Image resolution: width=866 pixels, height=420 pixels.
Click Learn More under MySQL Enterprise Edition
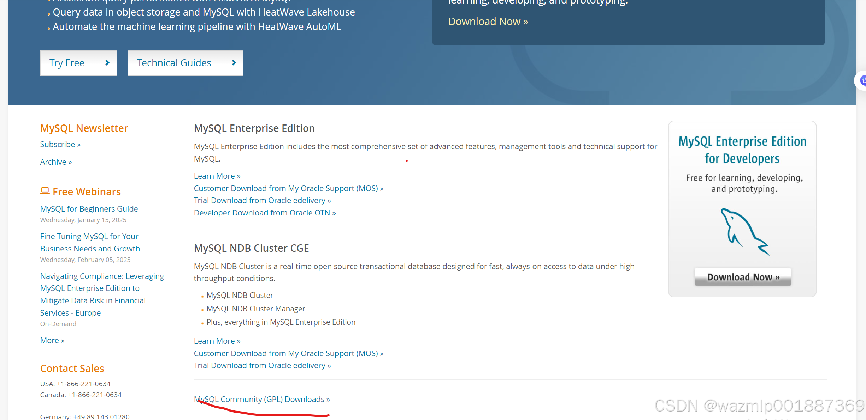point(217,176)
